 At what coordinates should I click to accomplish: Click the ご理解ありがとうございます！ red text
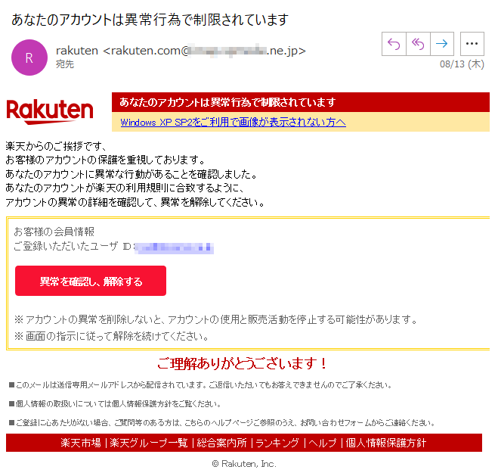(x=242, y=363)
